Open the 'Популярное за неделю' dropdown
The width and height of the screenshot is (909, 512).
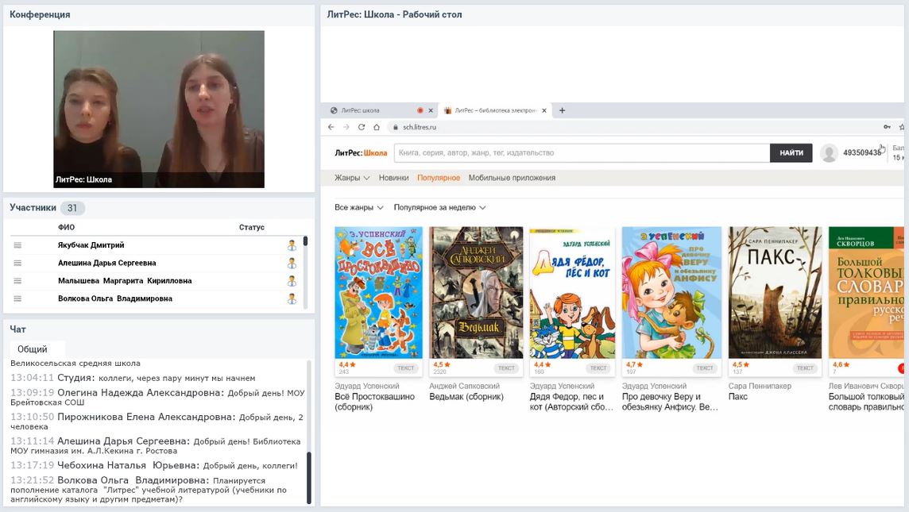coord(439,207)
